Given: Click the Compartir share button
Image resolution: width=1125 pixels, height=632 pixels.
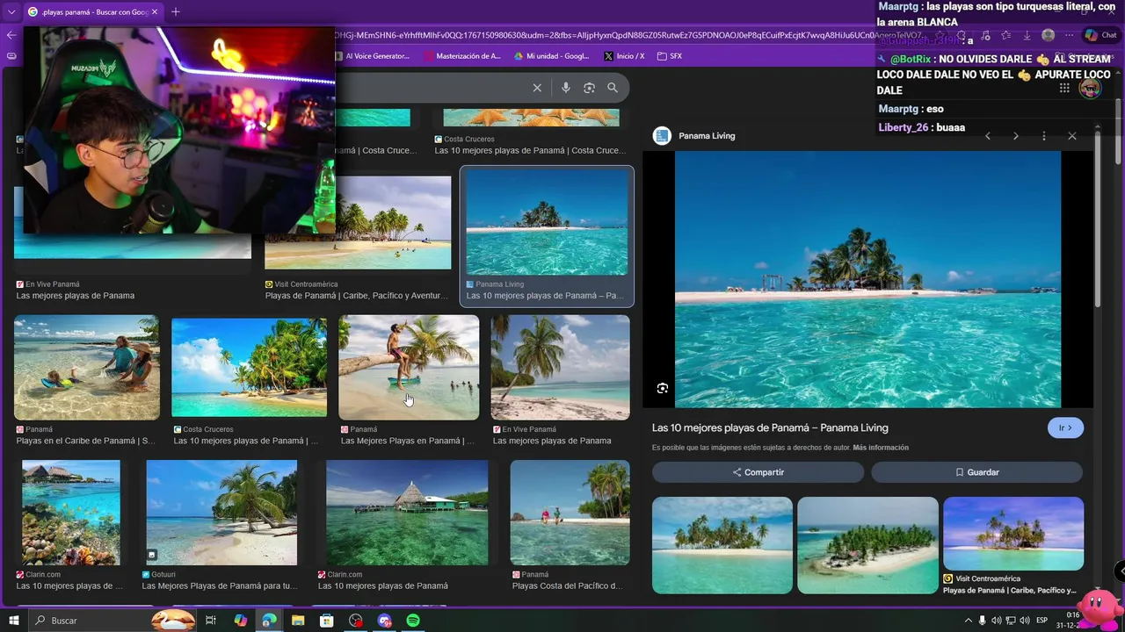Looking at the screenshot, I should (758, 472).
